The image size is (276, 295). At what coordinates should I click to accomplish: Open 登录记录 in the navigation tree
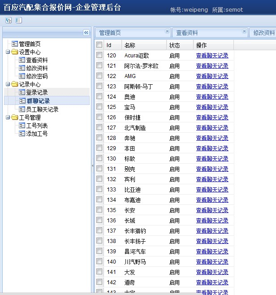coord(37,92)
